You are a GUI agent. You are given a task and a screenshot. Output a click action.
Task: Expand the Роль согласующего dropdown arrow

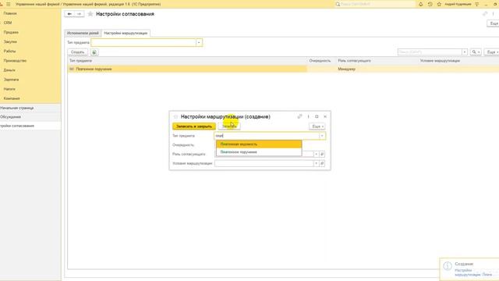click(x=316, y=155)
